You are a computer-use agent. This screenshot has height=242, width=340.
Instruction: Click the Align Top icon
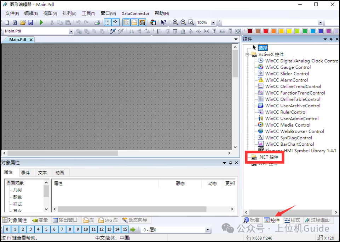pyautogui.click(x=175, y=31)
